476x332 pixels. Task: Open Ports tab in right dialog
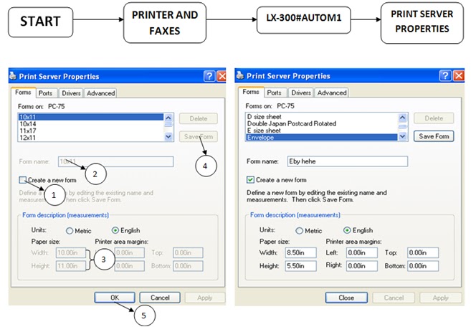pos(274,93)
